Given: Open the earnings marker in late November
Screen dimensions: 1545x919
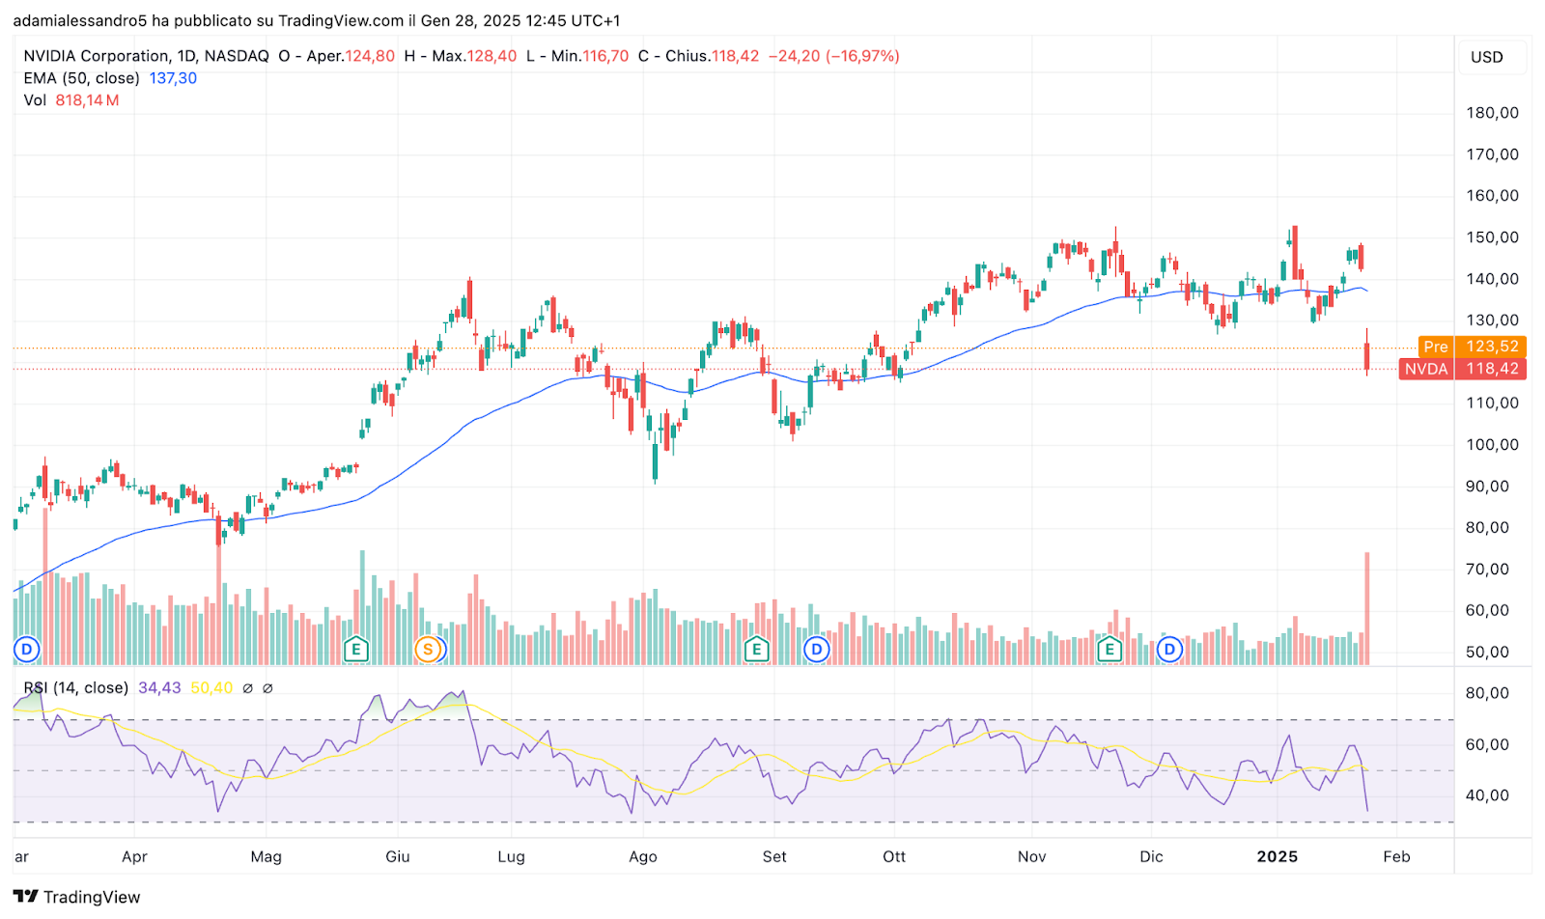Looking at the screenshot, I should click(1109, 650).
